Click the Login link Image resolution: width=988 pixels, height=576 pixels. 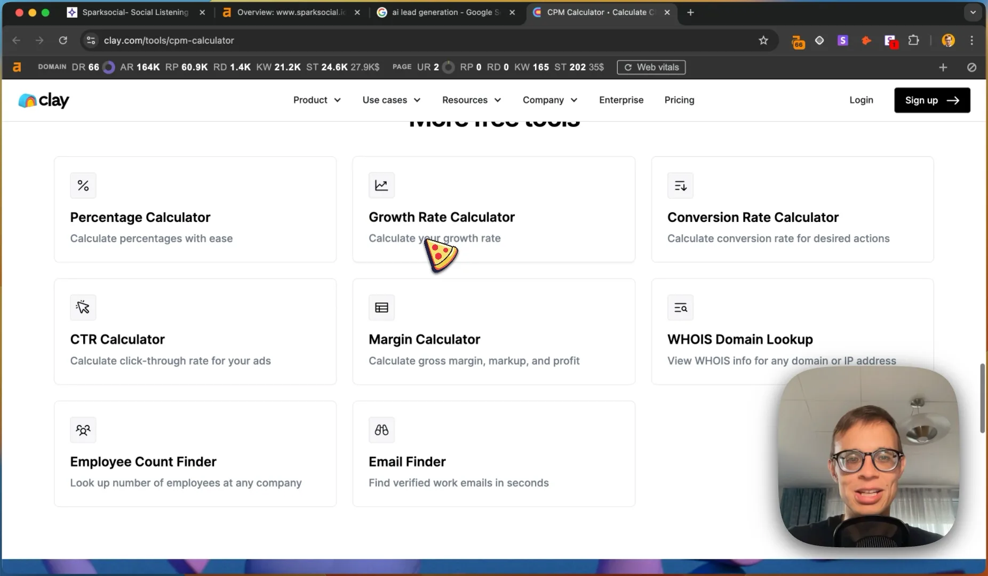[x=861, y=100]
